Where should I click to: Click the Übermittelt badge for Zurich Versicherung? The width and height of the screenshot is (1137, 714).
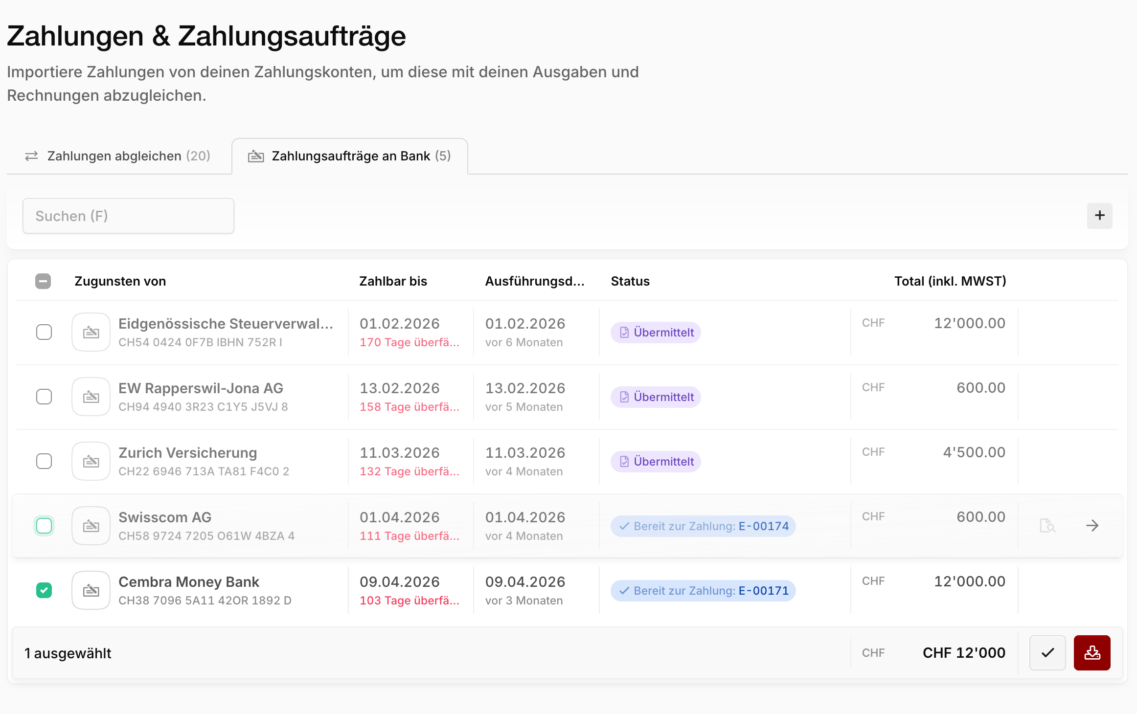(656, 462)
